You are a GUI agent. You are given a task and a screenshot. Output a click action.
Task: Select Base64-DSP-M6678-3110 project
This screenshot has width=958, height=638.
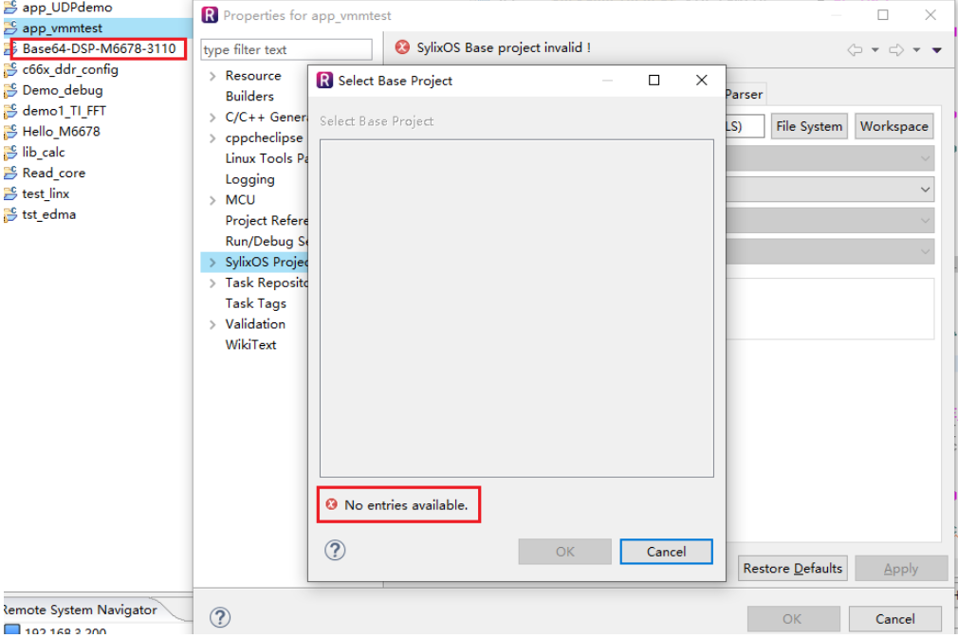pos(99,49)
